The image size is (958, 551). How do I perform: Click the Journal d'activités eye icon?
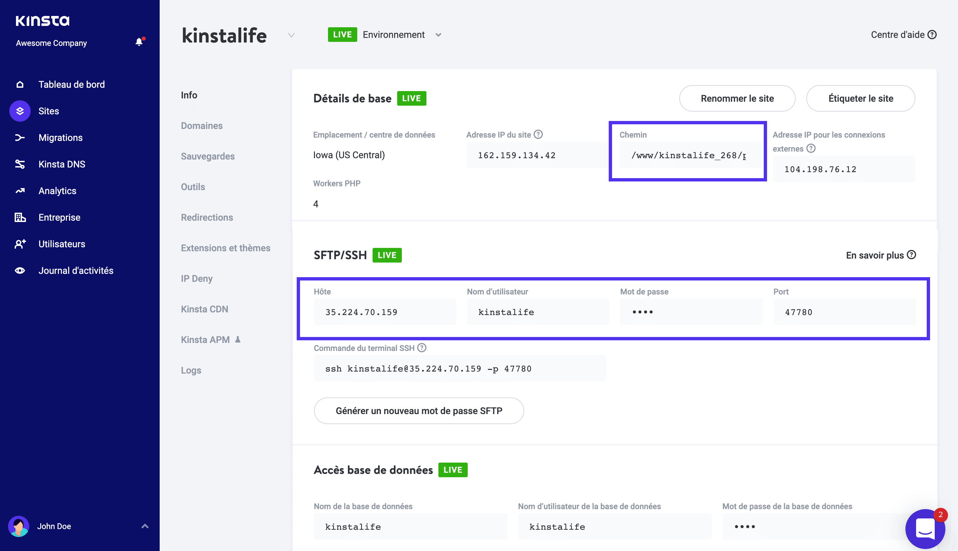(20, 271)
